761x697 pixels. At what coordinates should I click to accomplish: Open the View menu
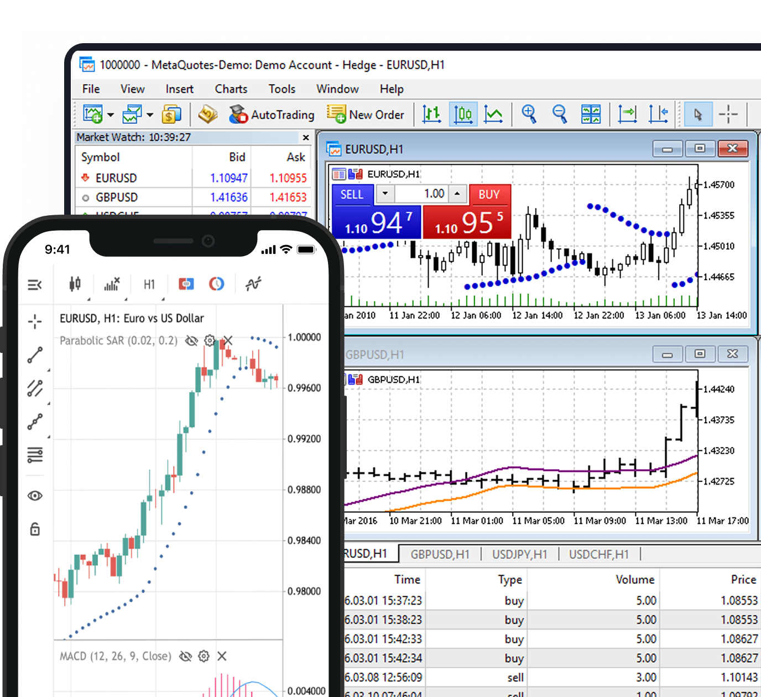133,89
